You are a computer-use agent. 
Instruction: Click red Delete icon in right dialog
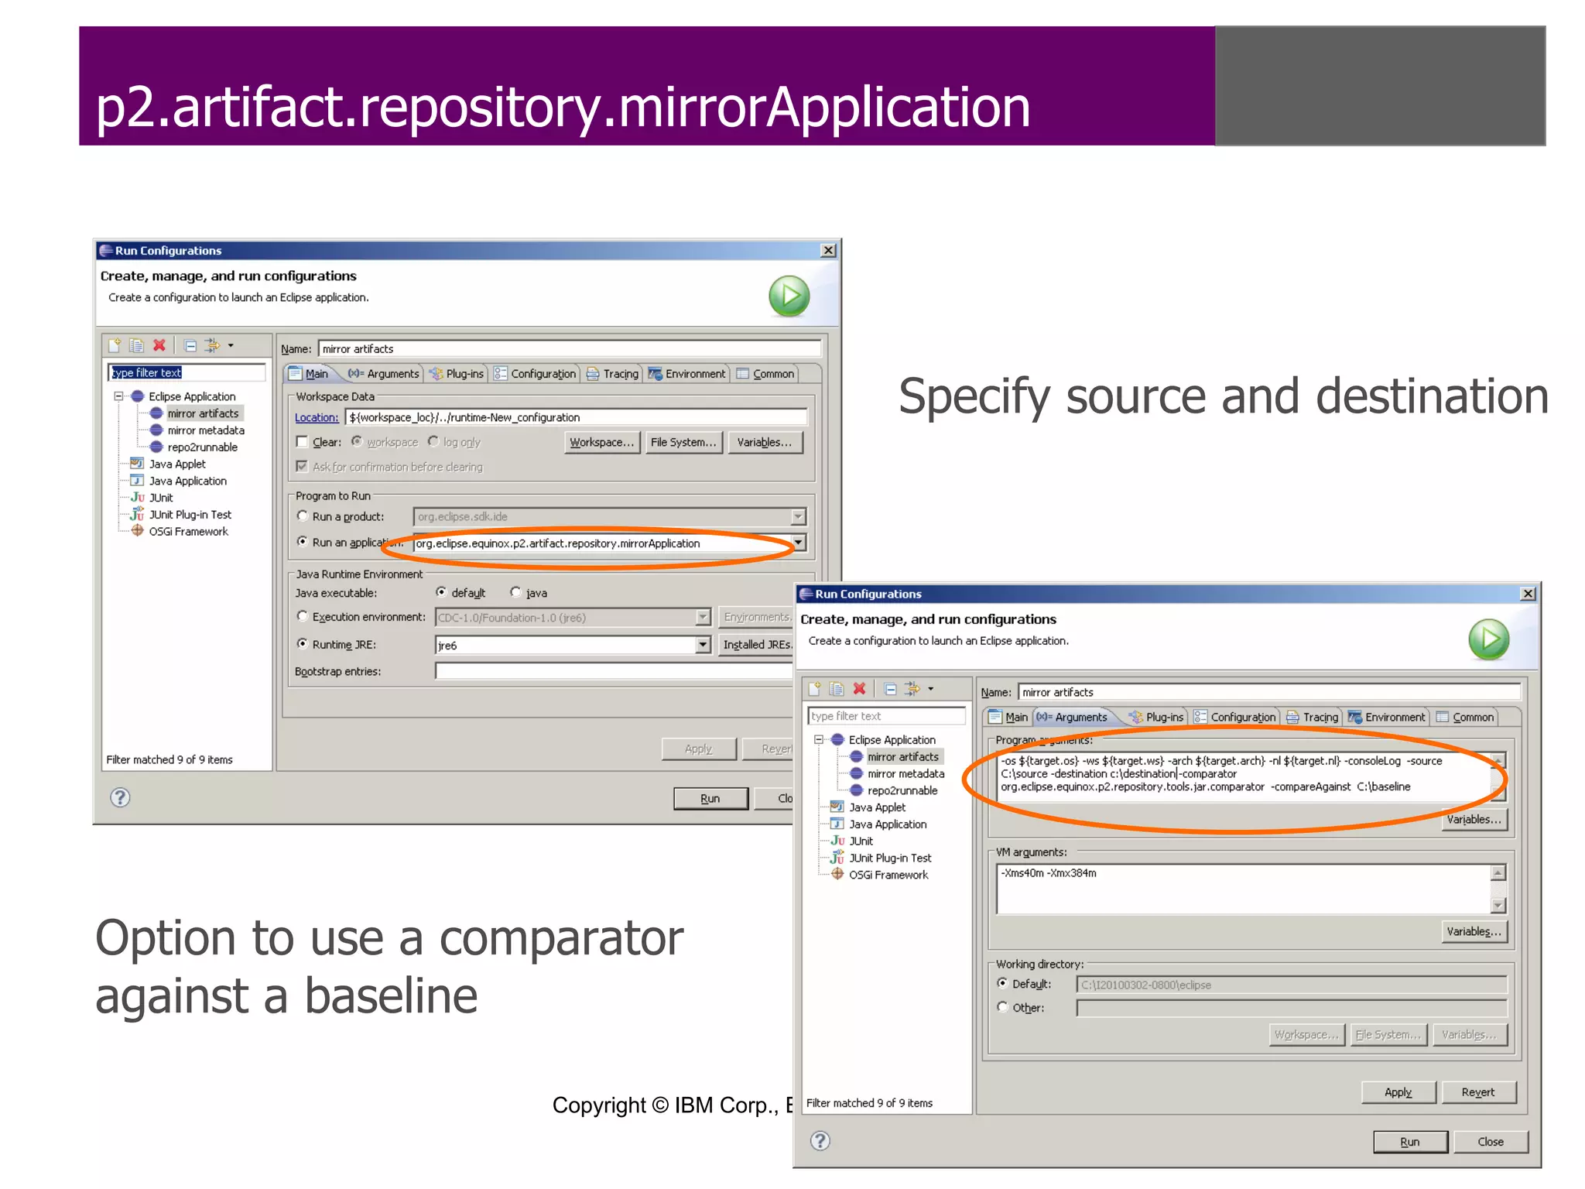tap(859, 689)
